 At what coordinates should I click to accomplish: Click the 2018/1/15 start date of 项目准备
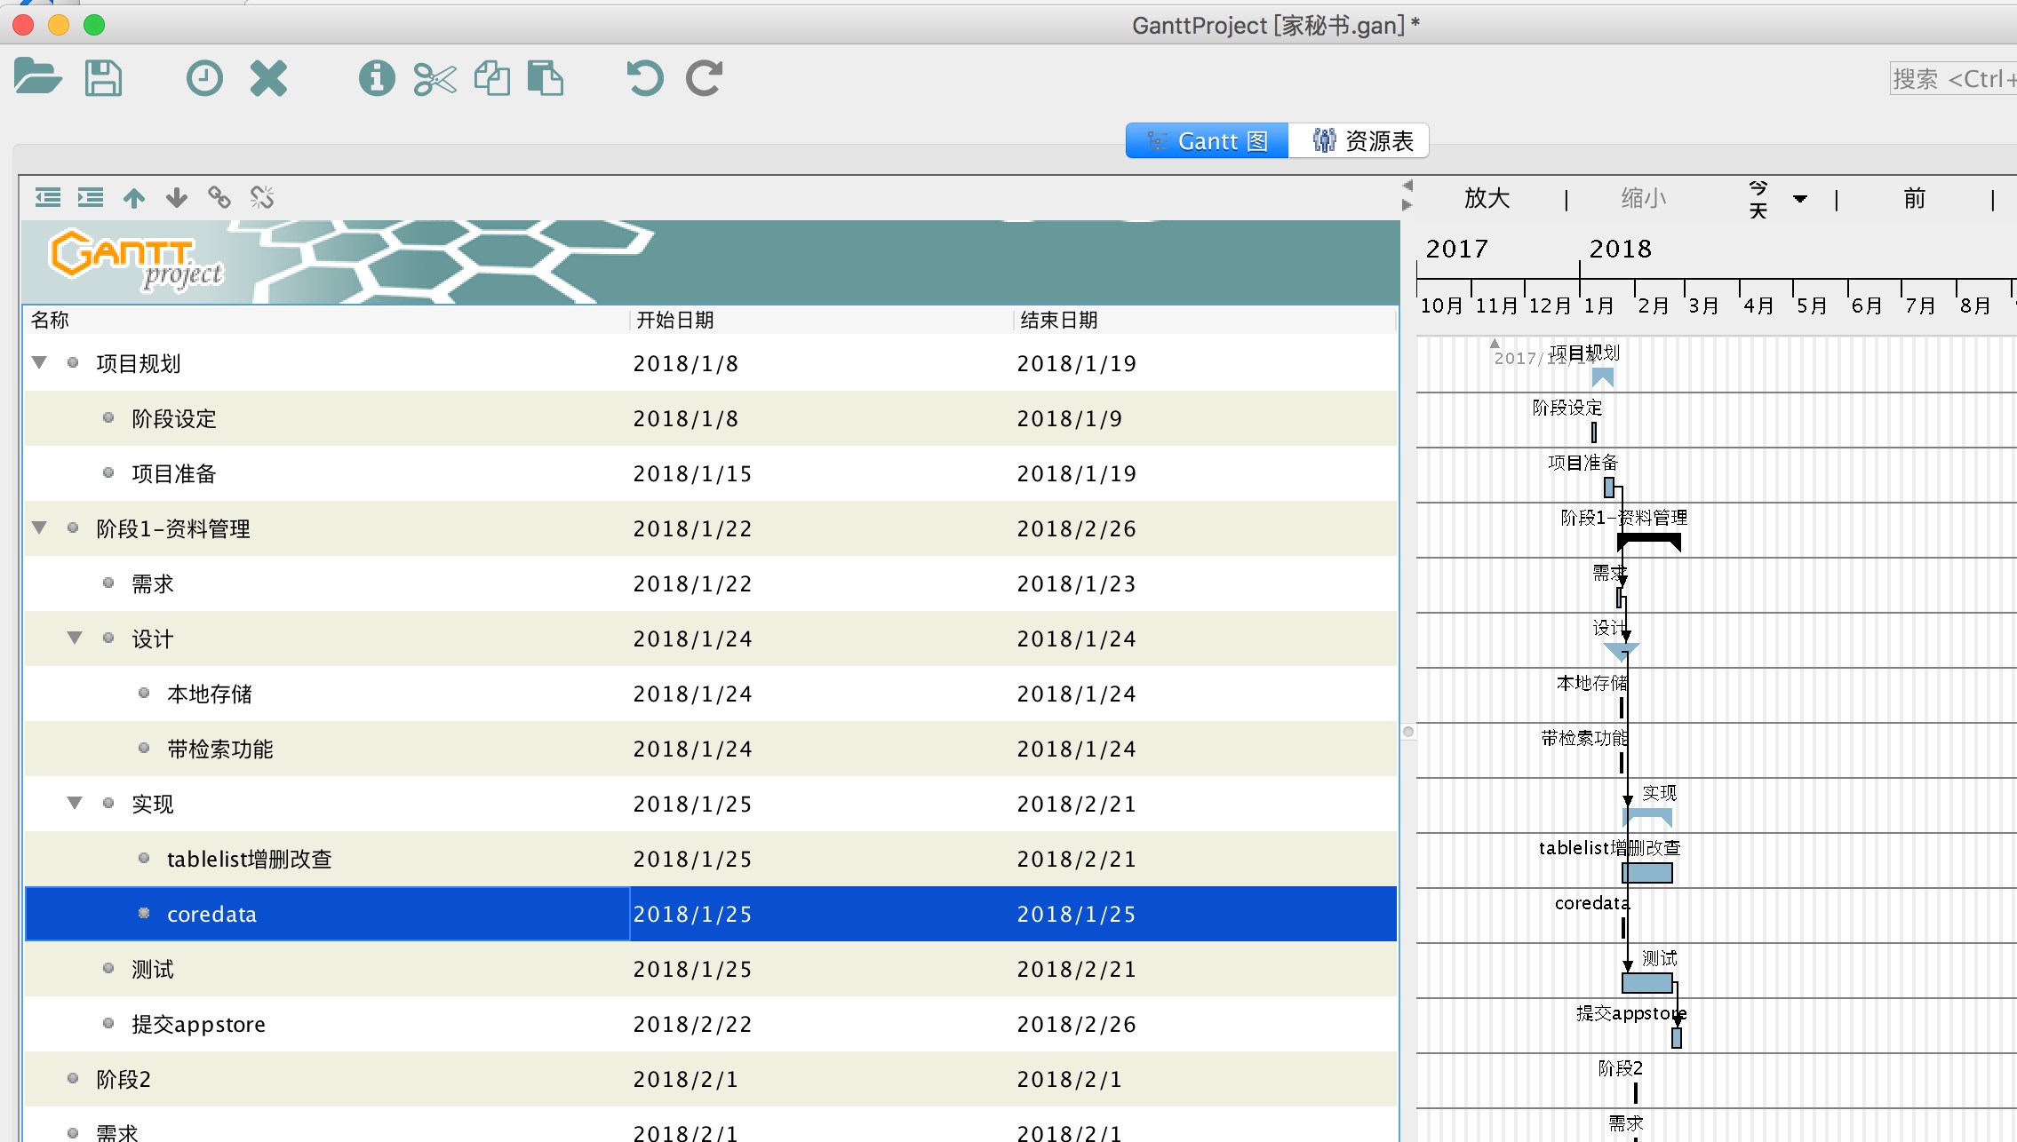(x=692, y=474)
